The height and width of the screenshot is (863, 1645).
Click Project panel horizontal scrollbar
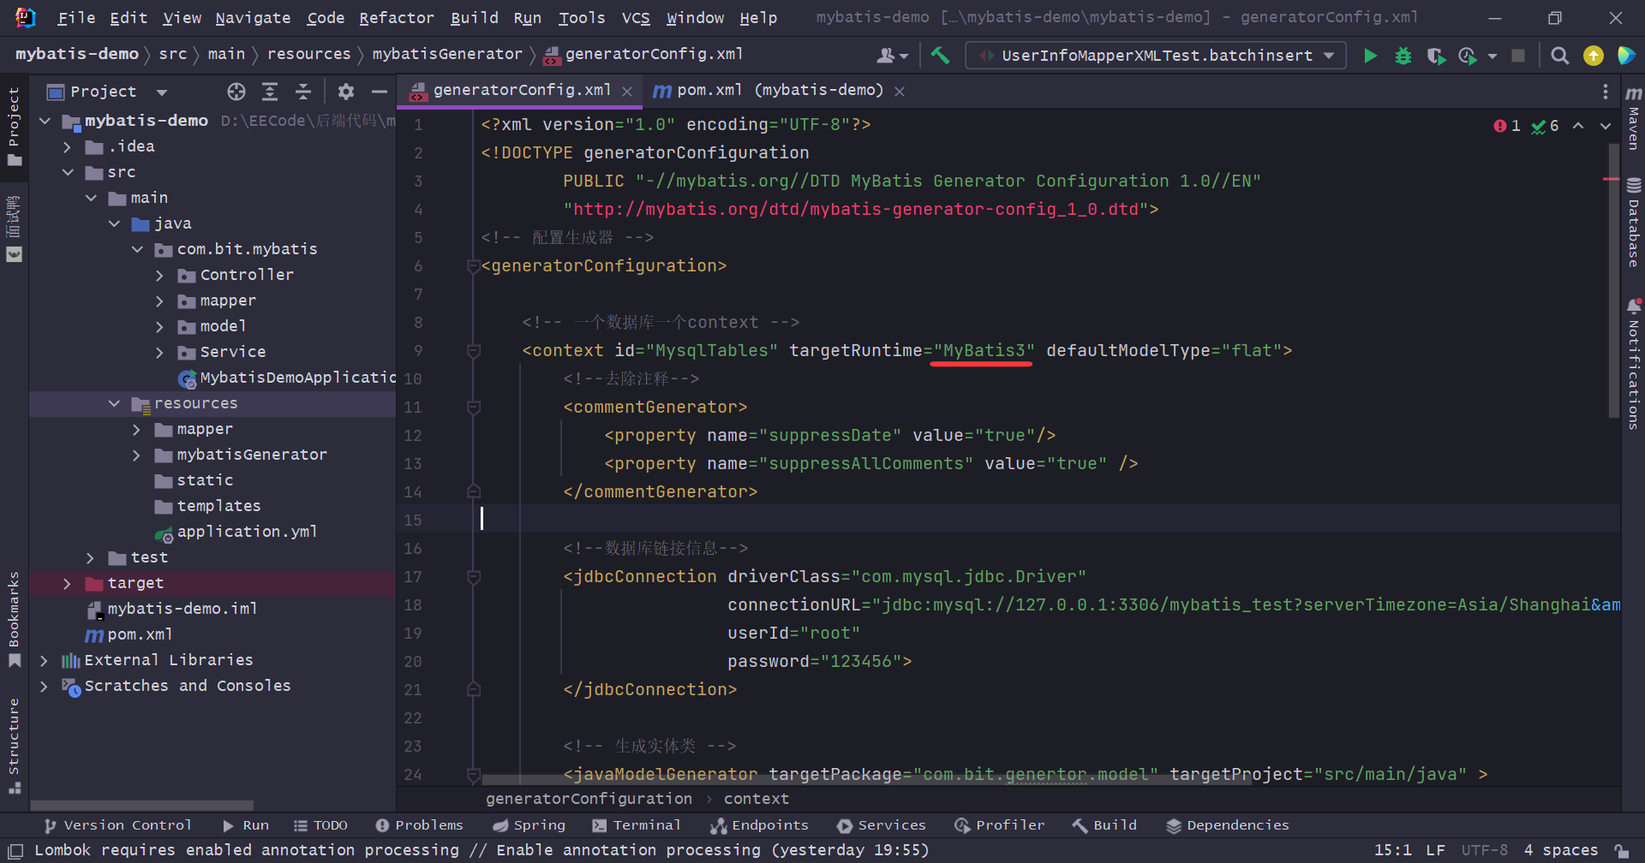pyautogui.click(x=142, y=806)
